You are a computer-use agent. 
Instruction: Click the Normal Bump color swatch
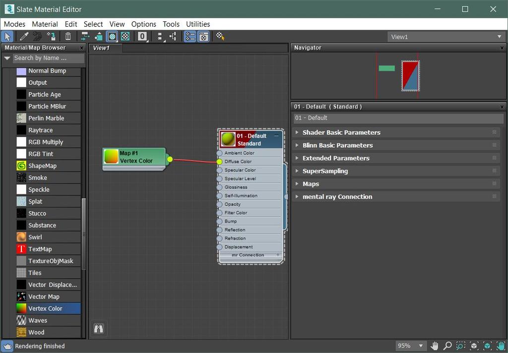click(x=21, y=71)
